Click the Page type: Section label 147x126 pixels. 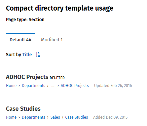[25, 20]
